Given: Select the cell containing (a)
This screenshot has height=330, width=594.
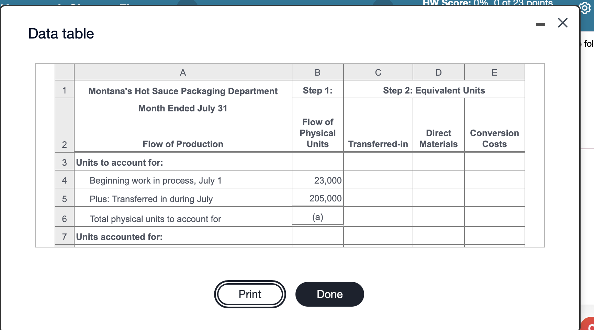Looking at the screenshot, I should (317, 217).
